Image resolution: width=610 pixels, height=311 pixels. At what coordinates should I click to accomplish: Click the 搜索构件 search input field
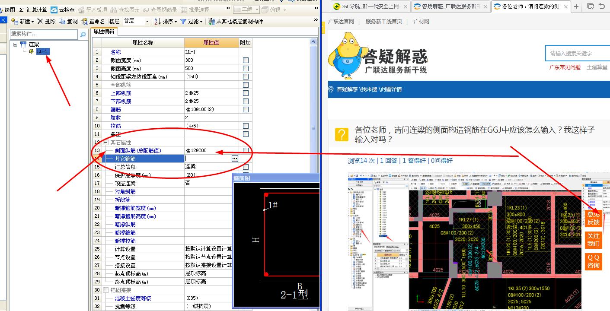(x=44, y=34)
